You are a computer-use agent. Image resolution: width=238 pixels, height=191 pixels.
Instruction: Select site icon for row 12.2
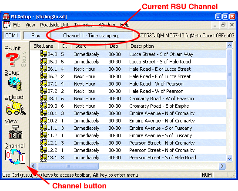(x=44, y=150)
